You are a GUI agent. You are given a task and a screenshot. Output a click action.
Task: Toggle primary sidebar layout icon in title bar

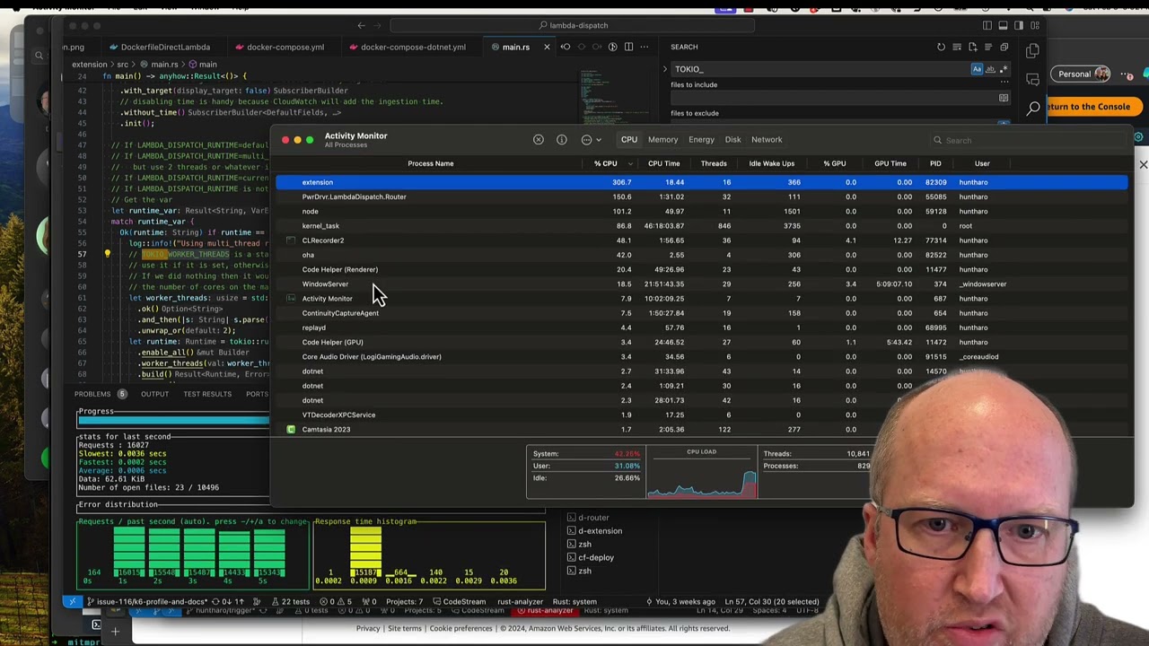click(x=987, y=25)
